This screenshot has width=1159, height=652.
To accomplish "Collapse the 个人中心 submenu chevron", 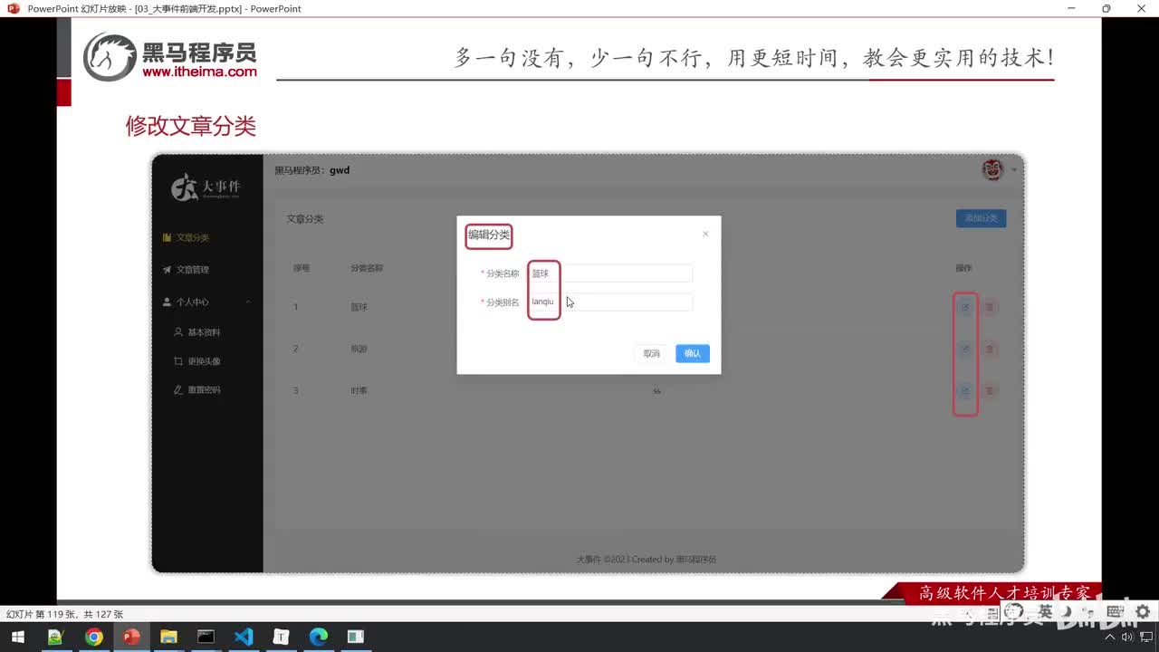I will pyautogui.click(x=248, y=302).
